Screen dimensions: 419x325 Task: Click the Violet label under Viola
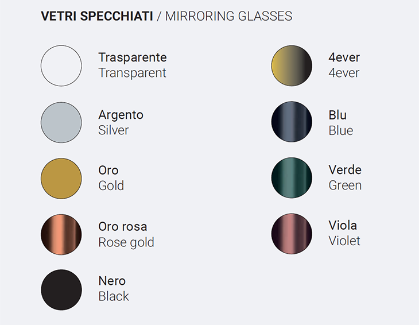[x=344, y=241]
